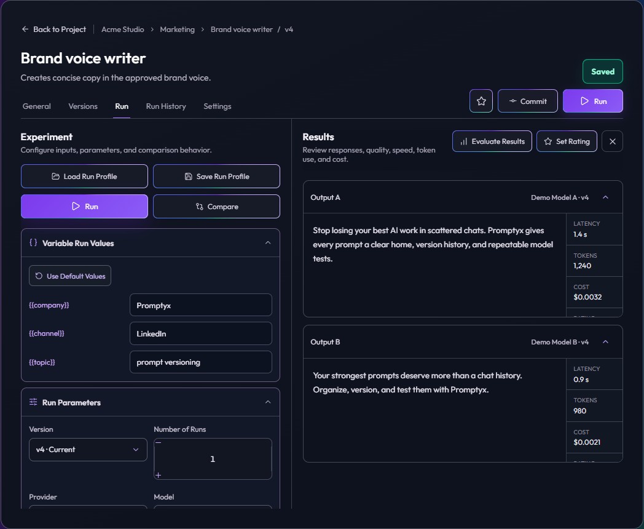Click the Compare button

click(x=216, y=206)
